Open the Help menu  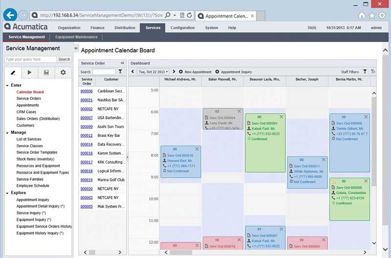tap(232, 28)
